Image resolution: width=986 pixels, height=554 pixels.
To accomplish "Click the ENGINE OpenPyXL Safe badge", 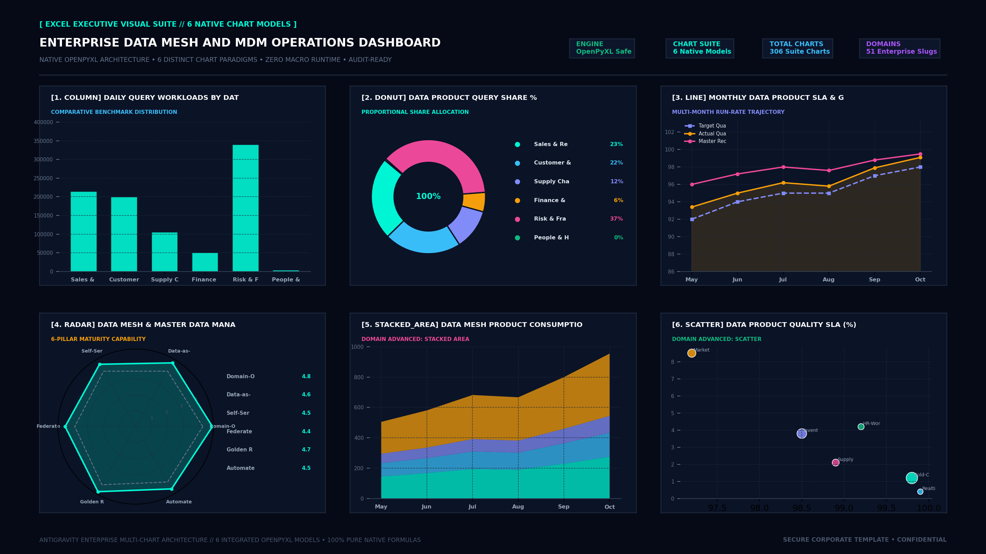I will click(x=602, y=48).
